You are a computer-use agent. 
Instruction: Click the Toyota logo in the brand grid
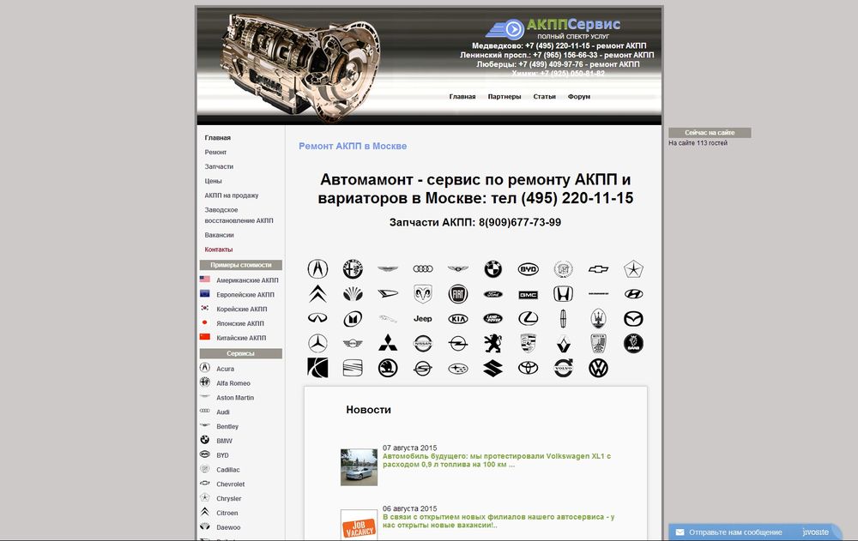click(x=528, y=368)
